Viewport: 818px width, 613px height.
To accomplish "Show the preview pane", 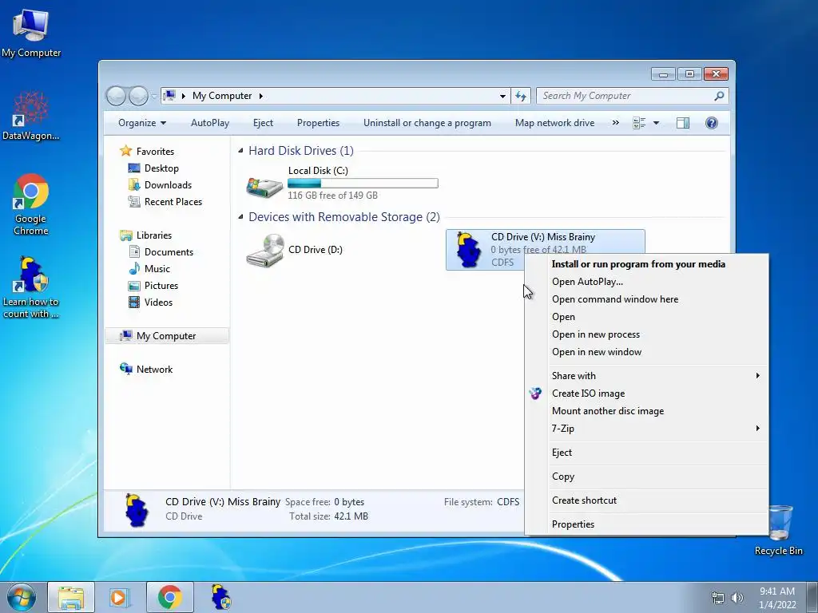I will coord(683,123).
